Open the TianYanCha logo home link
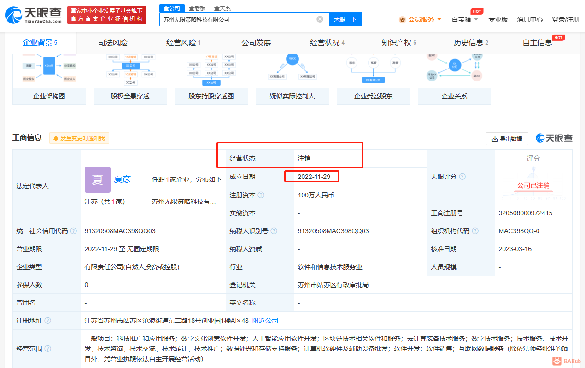The height and width of the screenshot is (368, 585). (33, 15)
